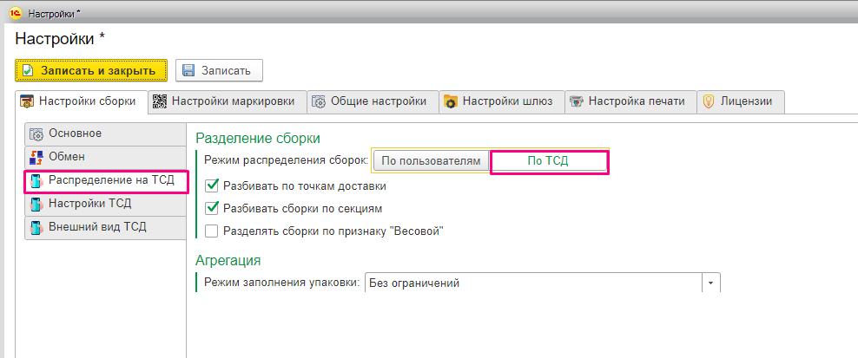
Task: Click the Без ограничений input field
Action: coord(533,283)
